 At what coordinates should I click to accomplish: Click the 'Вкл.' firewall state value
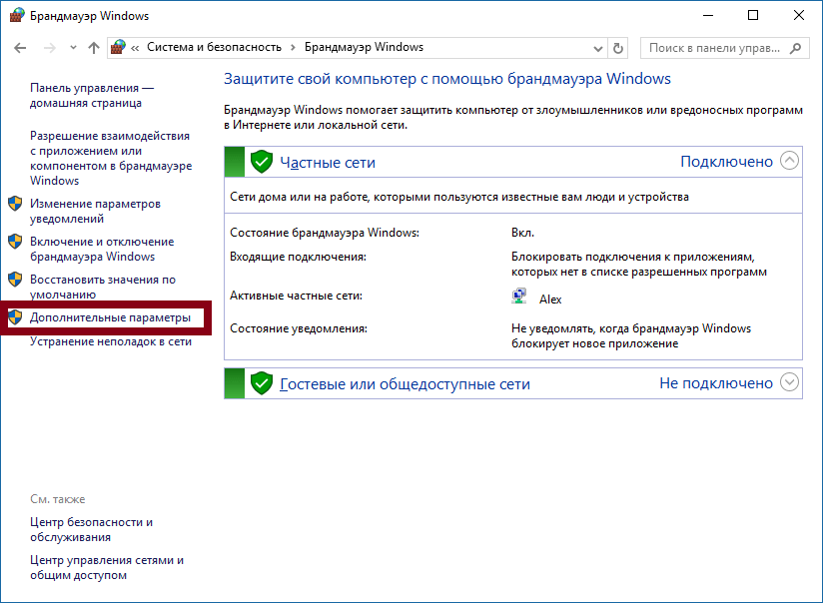click(x=522, y=233)
